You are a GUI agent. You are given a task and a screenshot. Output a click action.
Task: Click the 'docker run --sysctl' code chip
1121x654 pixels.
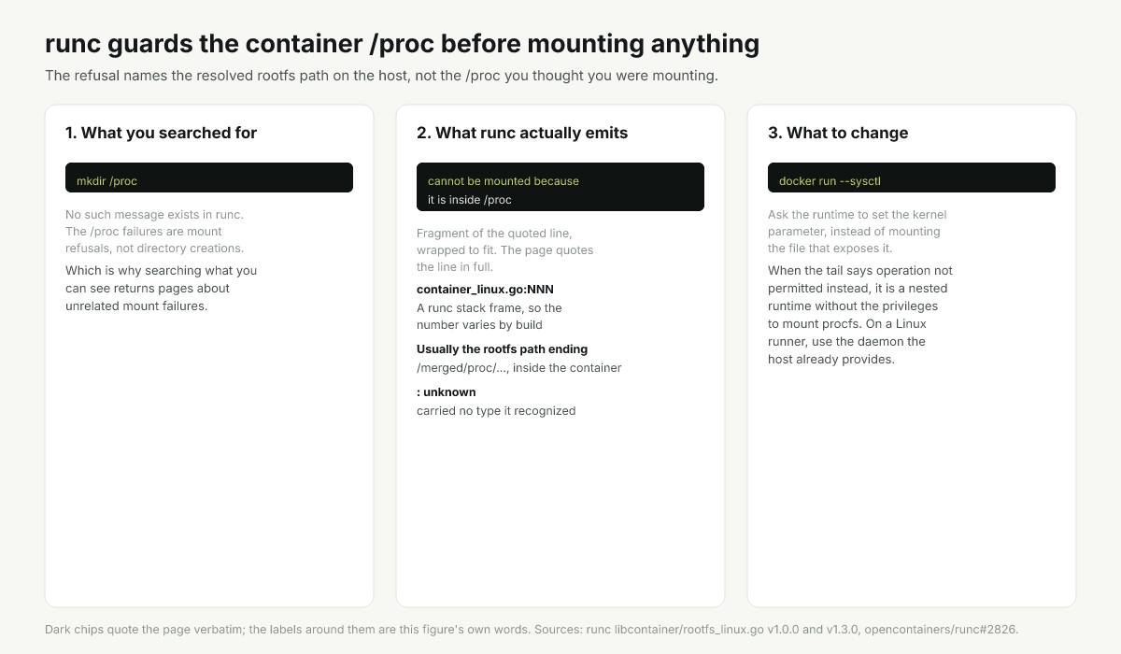tap(912, 178)
